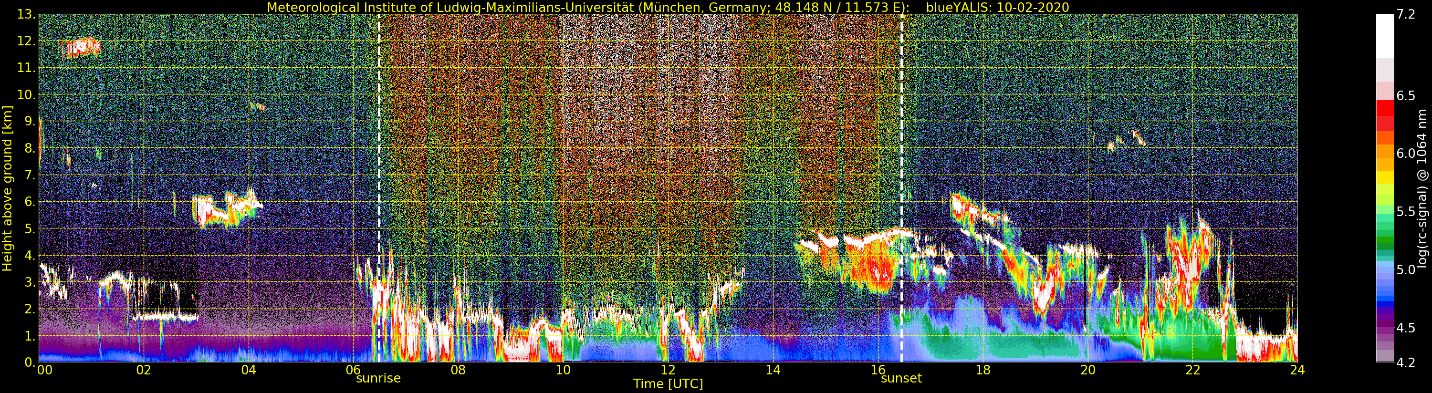Select the white dashed sunrise line
This screenshot has width=1432, height=393.
[x=379, y=188]
